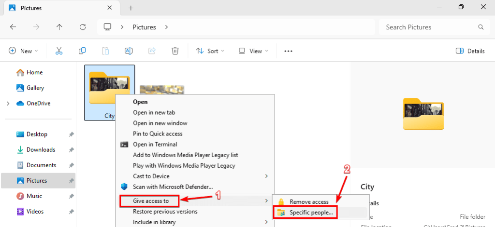Click the Copy icon in toolbar
The height and width of the screenshot is (227, 495).
point(82,51)
